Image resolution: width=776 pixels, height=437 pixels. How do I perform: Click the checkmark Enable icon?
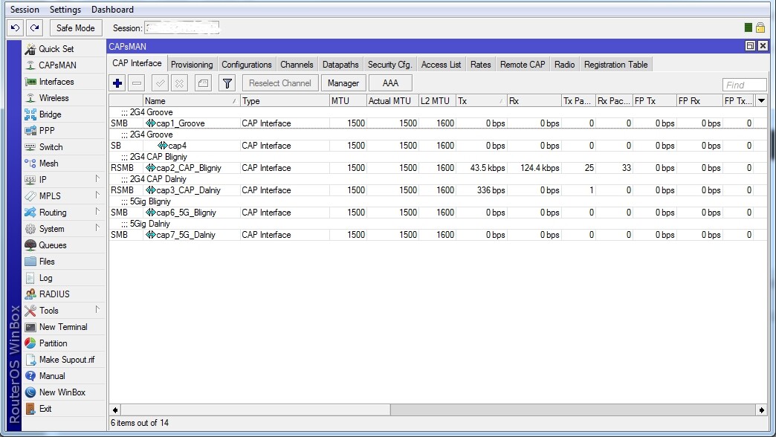160,83
